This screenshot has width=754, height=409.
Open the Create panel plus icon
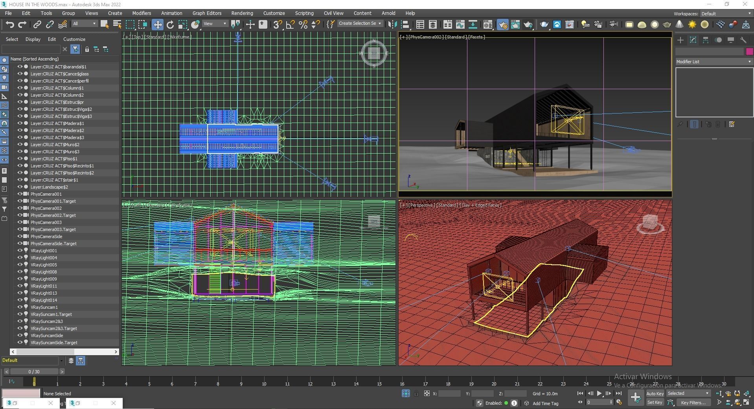click(680, 40)
